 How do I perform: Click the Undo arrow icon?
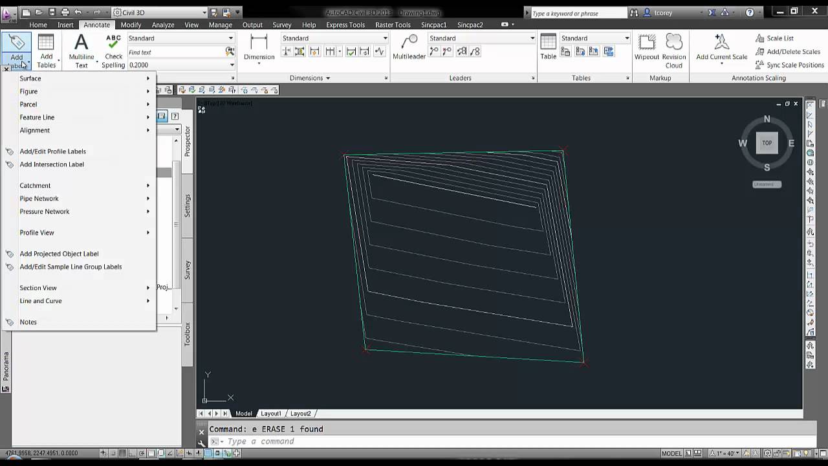pyautogui.click(x=78, y=12)
